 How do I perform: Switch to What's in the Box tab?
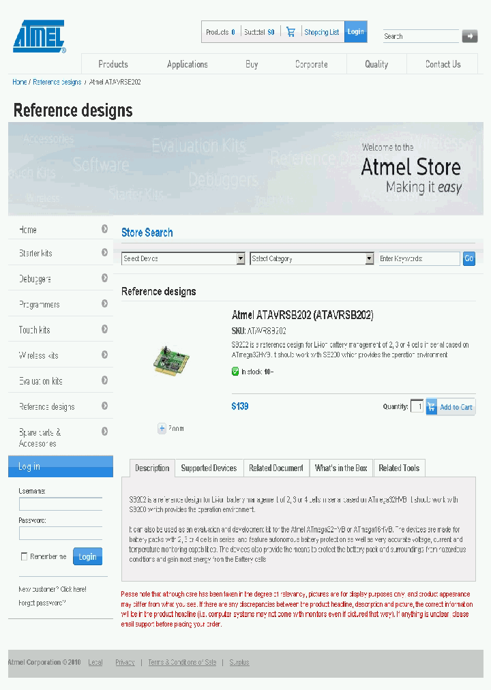341,468
